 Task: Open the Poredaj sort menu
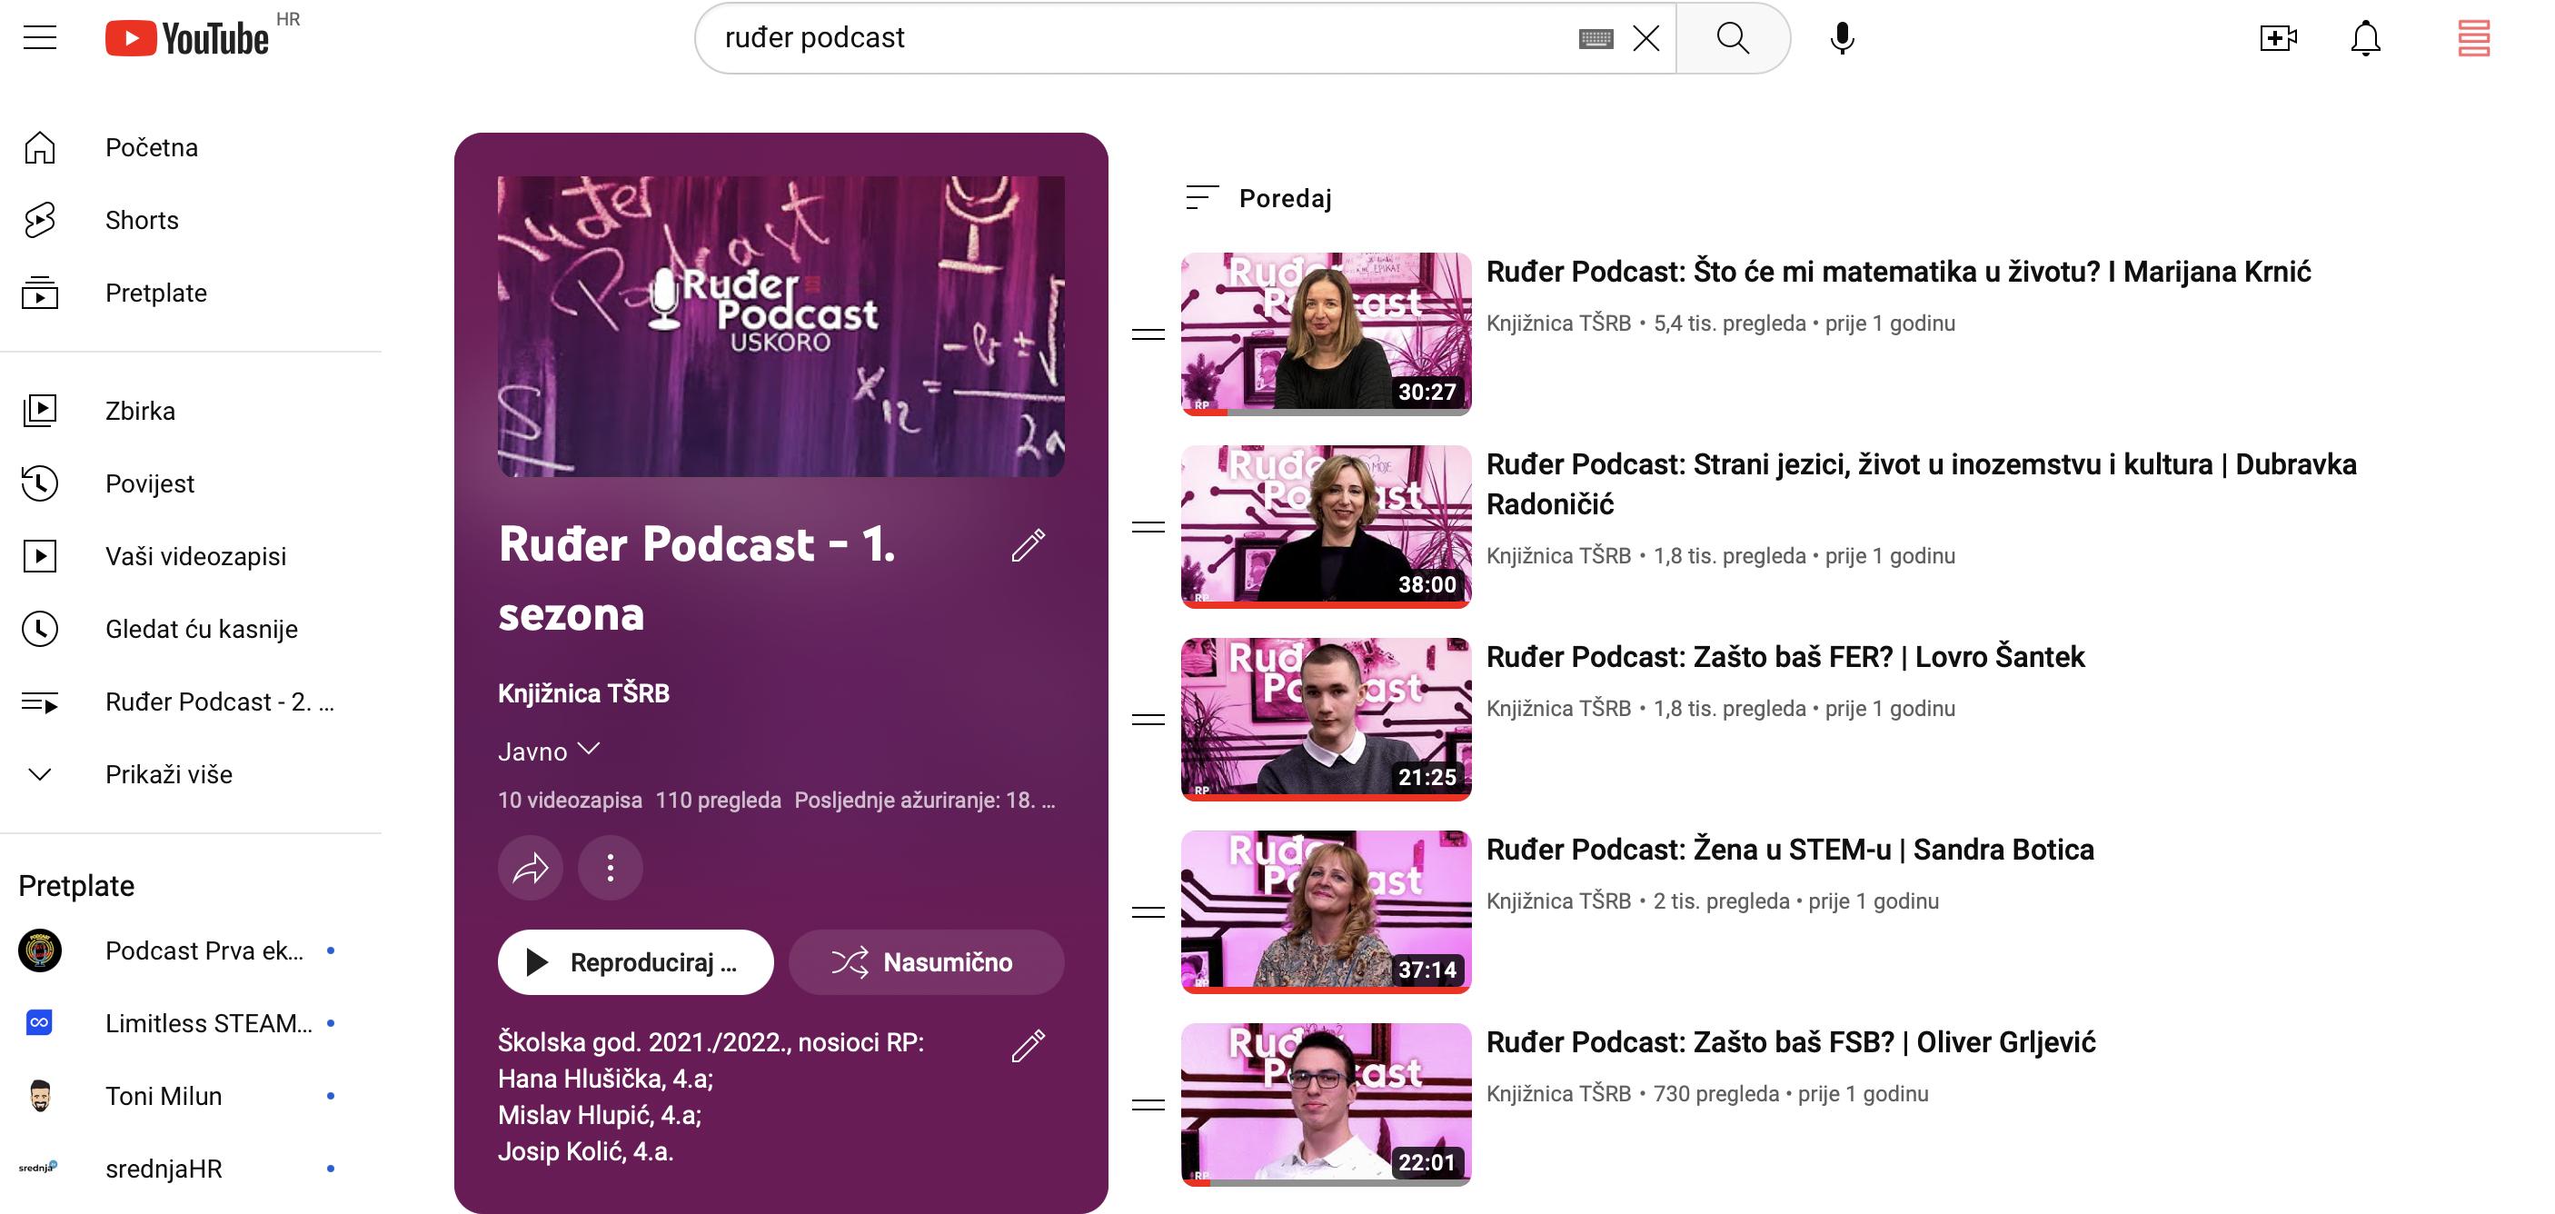click(x=1258, y=198)
